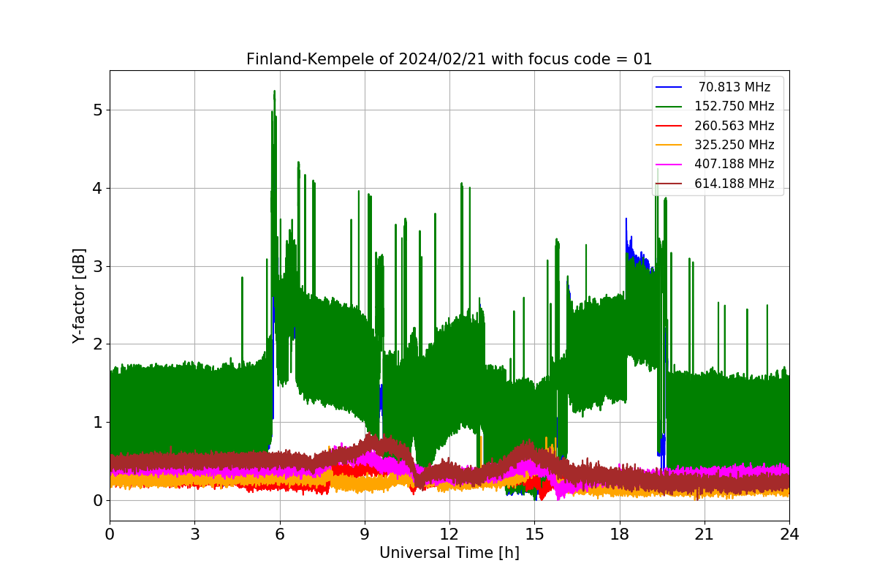The width and height of the screenshot is (877, 585).
Task: Click the x-axis tick label '3'
Action: click(x=194, y=535)
